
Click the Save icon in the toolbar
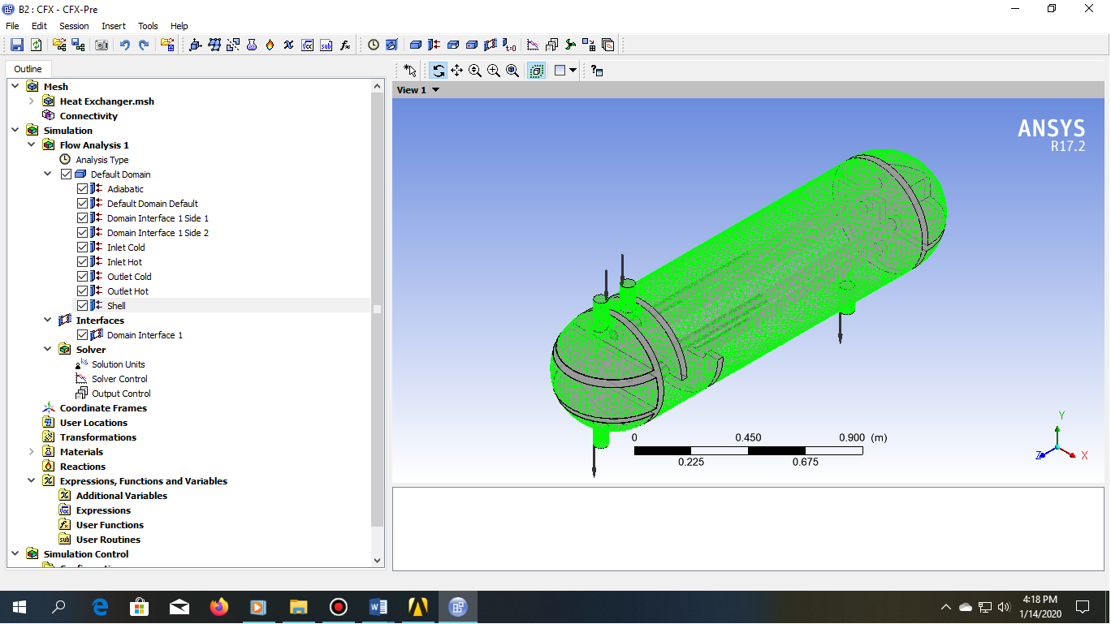[16, 45]
